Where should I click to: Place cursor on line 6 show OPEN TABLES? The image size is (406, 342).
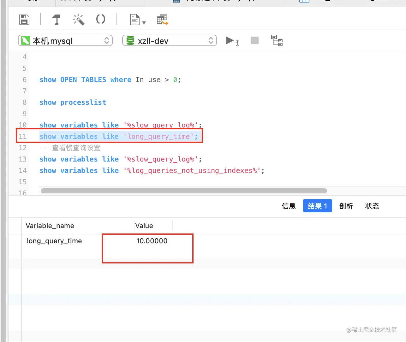pos(110,80)
